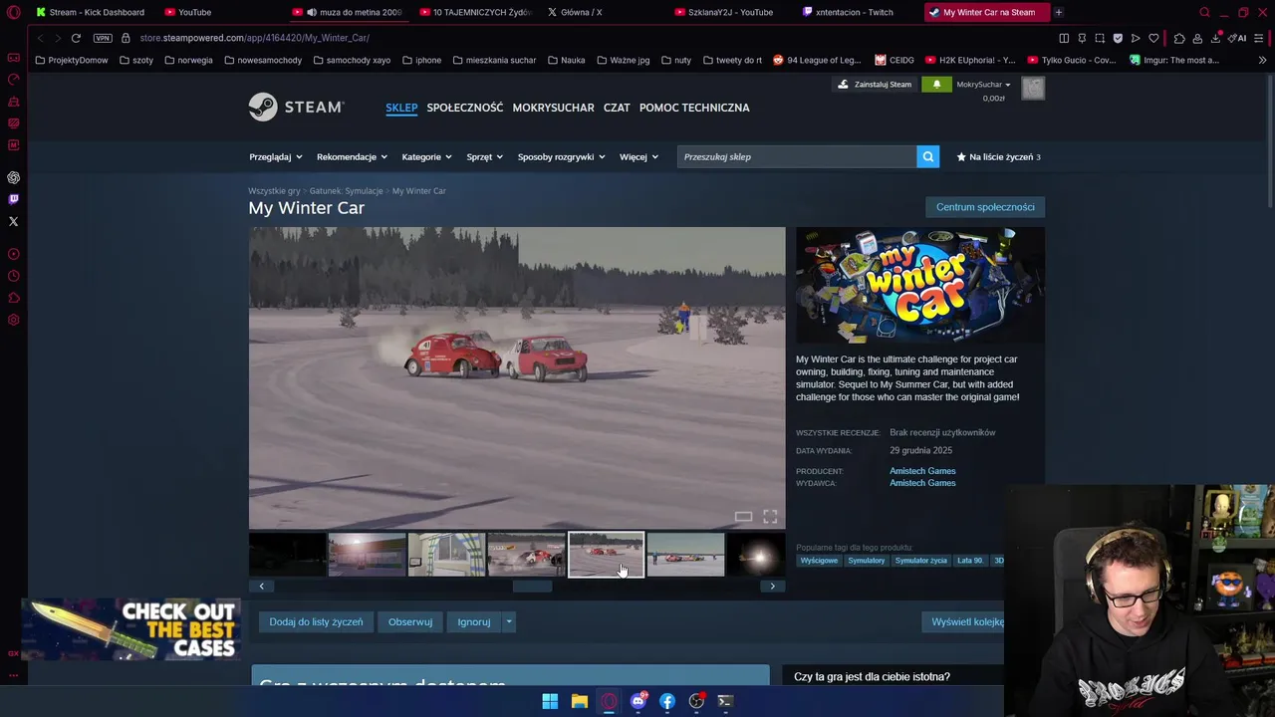Open POMOC TECHNICZNA menu

pyautogui.click(x=694, y=108)
